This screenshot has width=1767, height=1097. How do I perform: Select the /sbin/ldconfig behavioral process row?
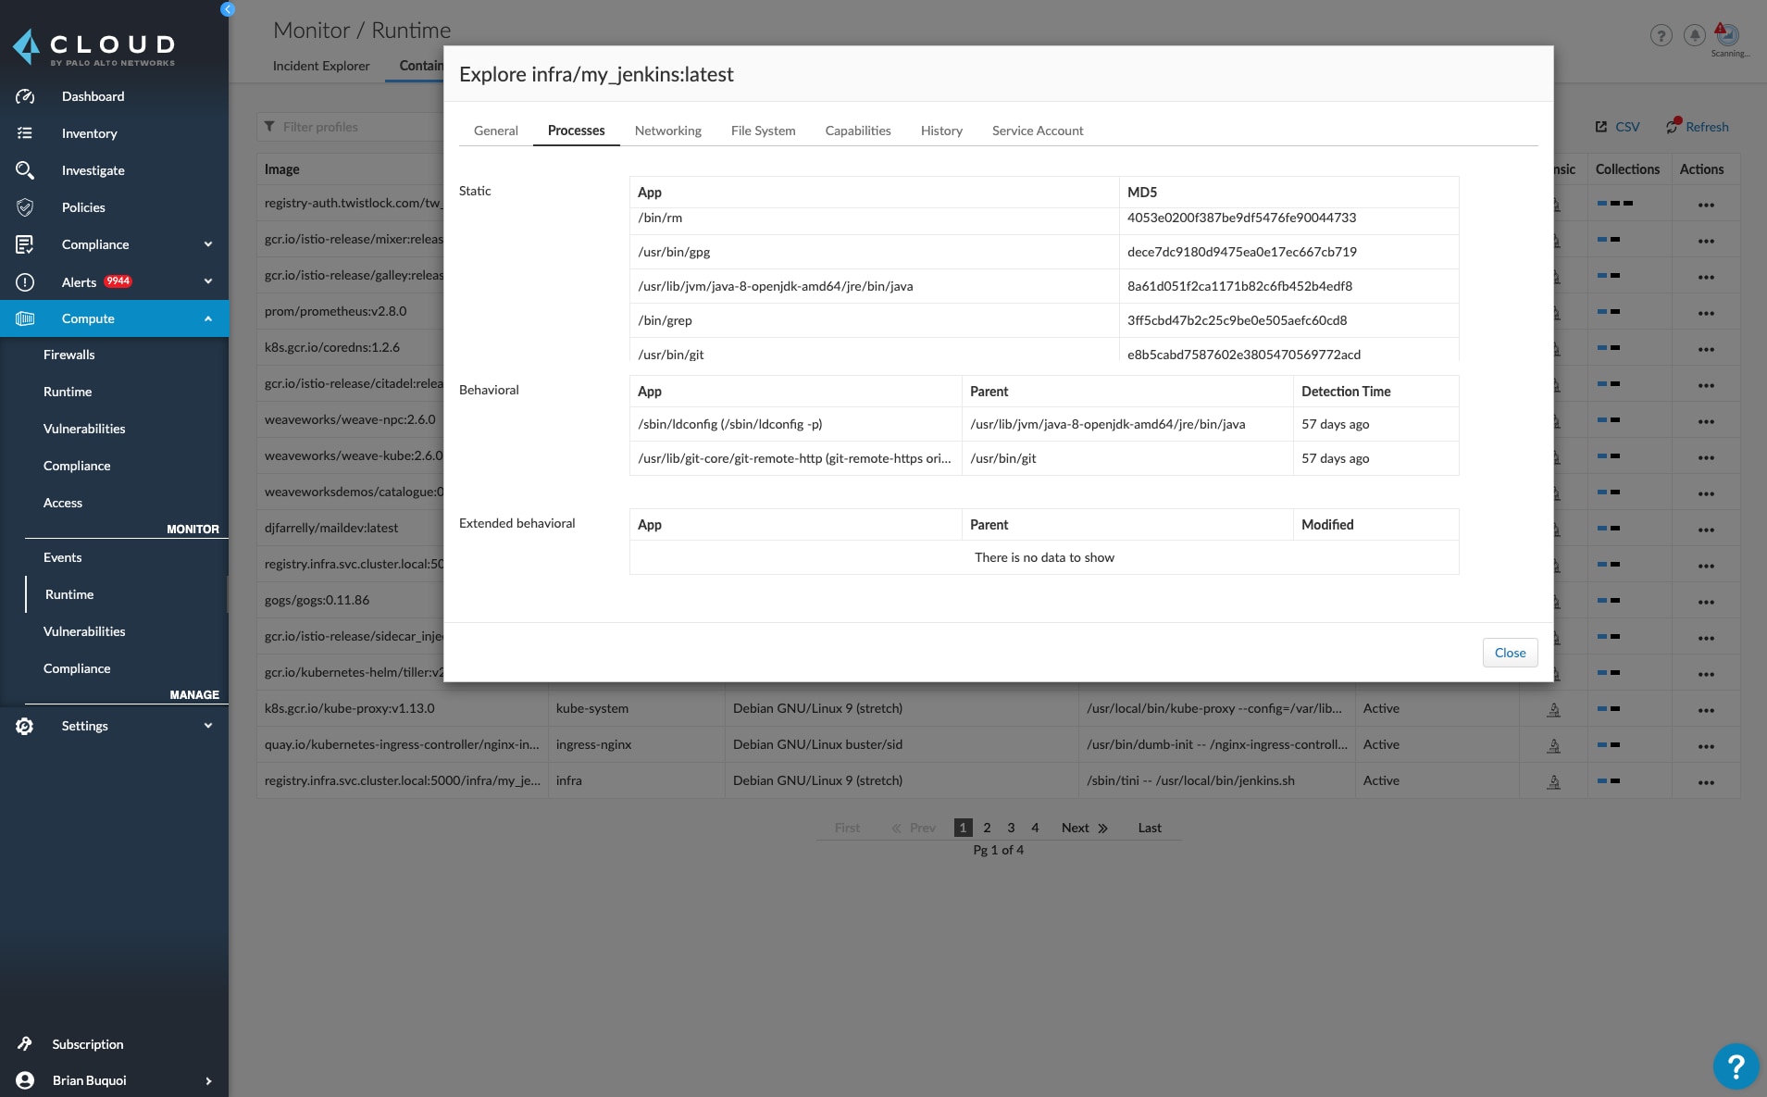coord(1044,424)
